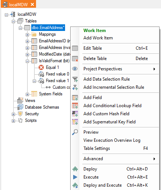Collapse the IsValidFormat field node
This screenshot has width=161, height=190.
click(x=27, y=61)
